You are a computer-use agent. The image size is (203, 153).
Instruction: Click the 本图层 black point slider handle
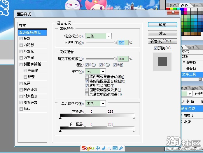point(60,118)
